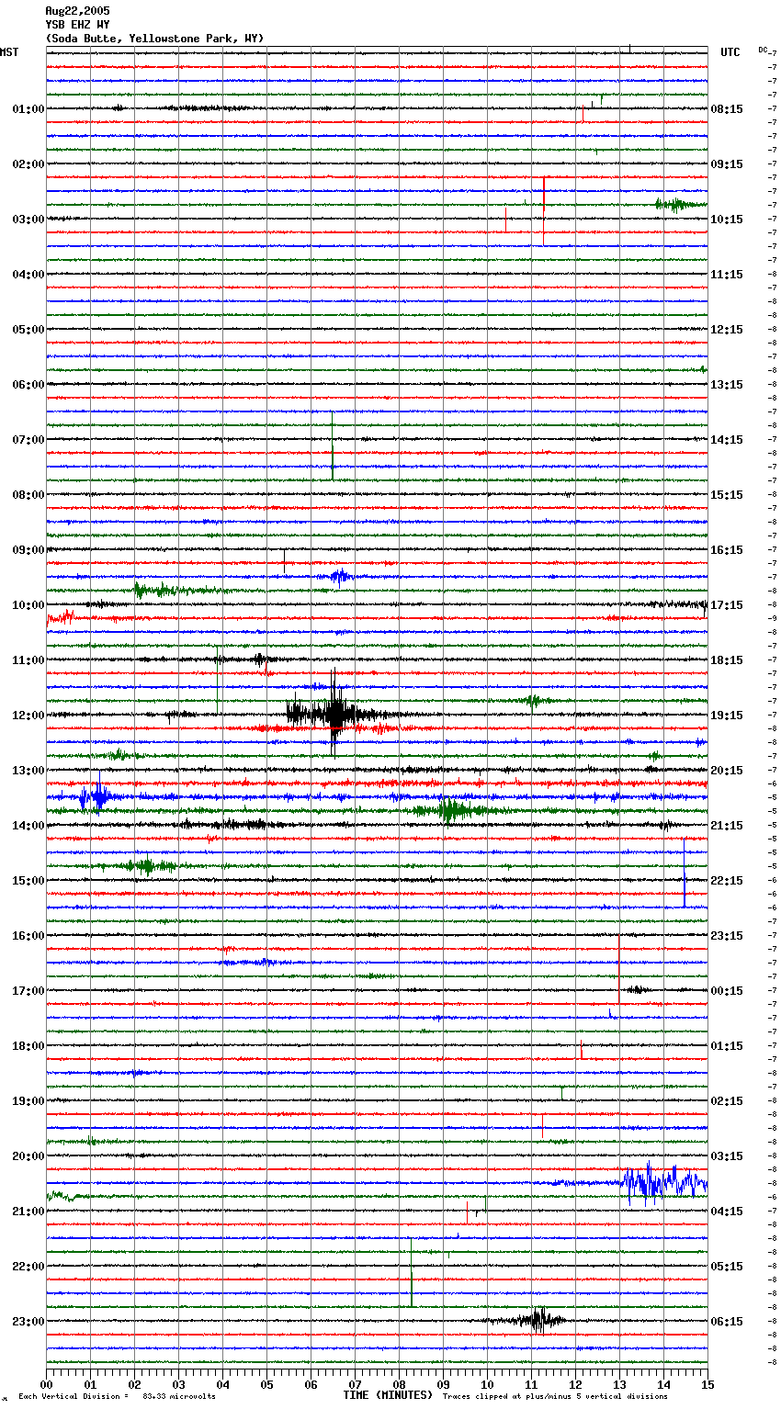Select the '05:00' MST time label
781x1409 pixels.
click(x=28, y=330)
